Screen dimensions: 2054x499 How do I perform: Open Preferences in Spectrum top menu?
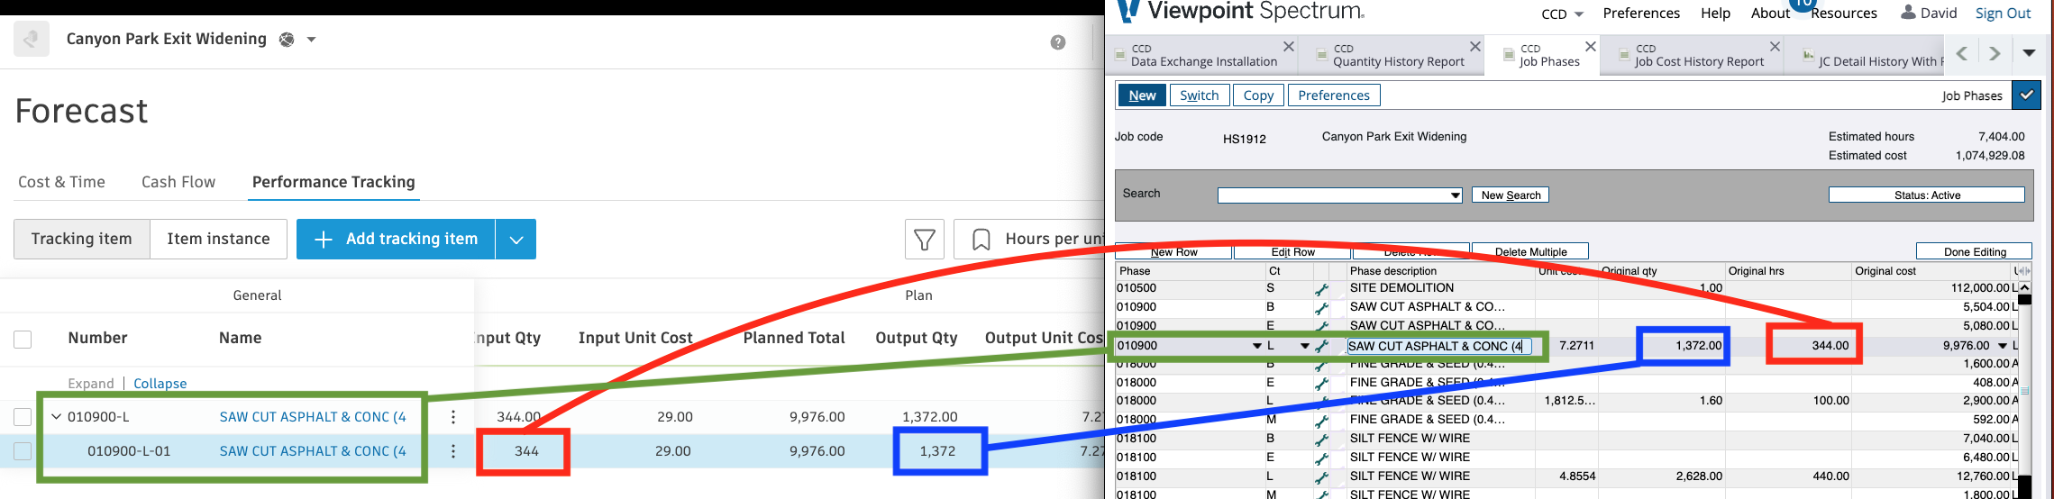(1641, 13)
